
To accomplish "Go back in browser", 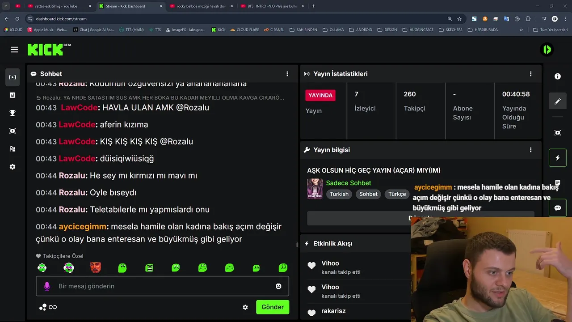I will click(x=6, y=19).
